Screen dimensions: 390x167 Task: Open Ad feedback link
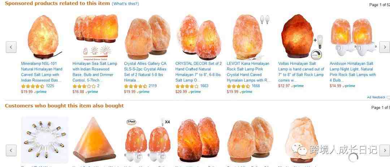pyautogui.click(x=376, y=97)
